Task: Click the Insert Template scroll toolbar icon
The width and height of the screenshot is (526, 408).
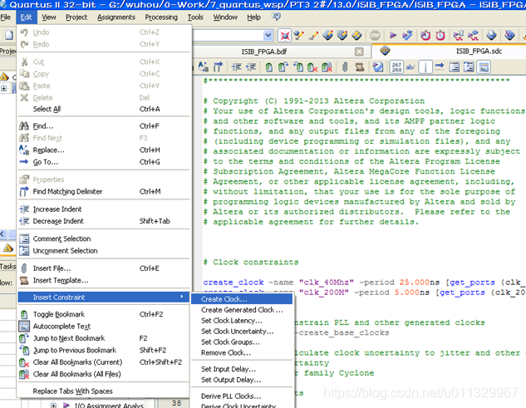Action: click(360, 67)
